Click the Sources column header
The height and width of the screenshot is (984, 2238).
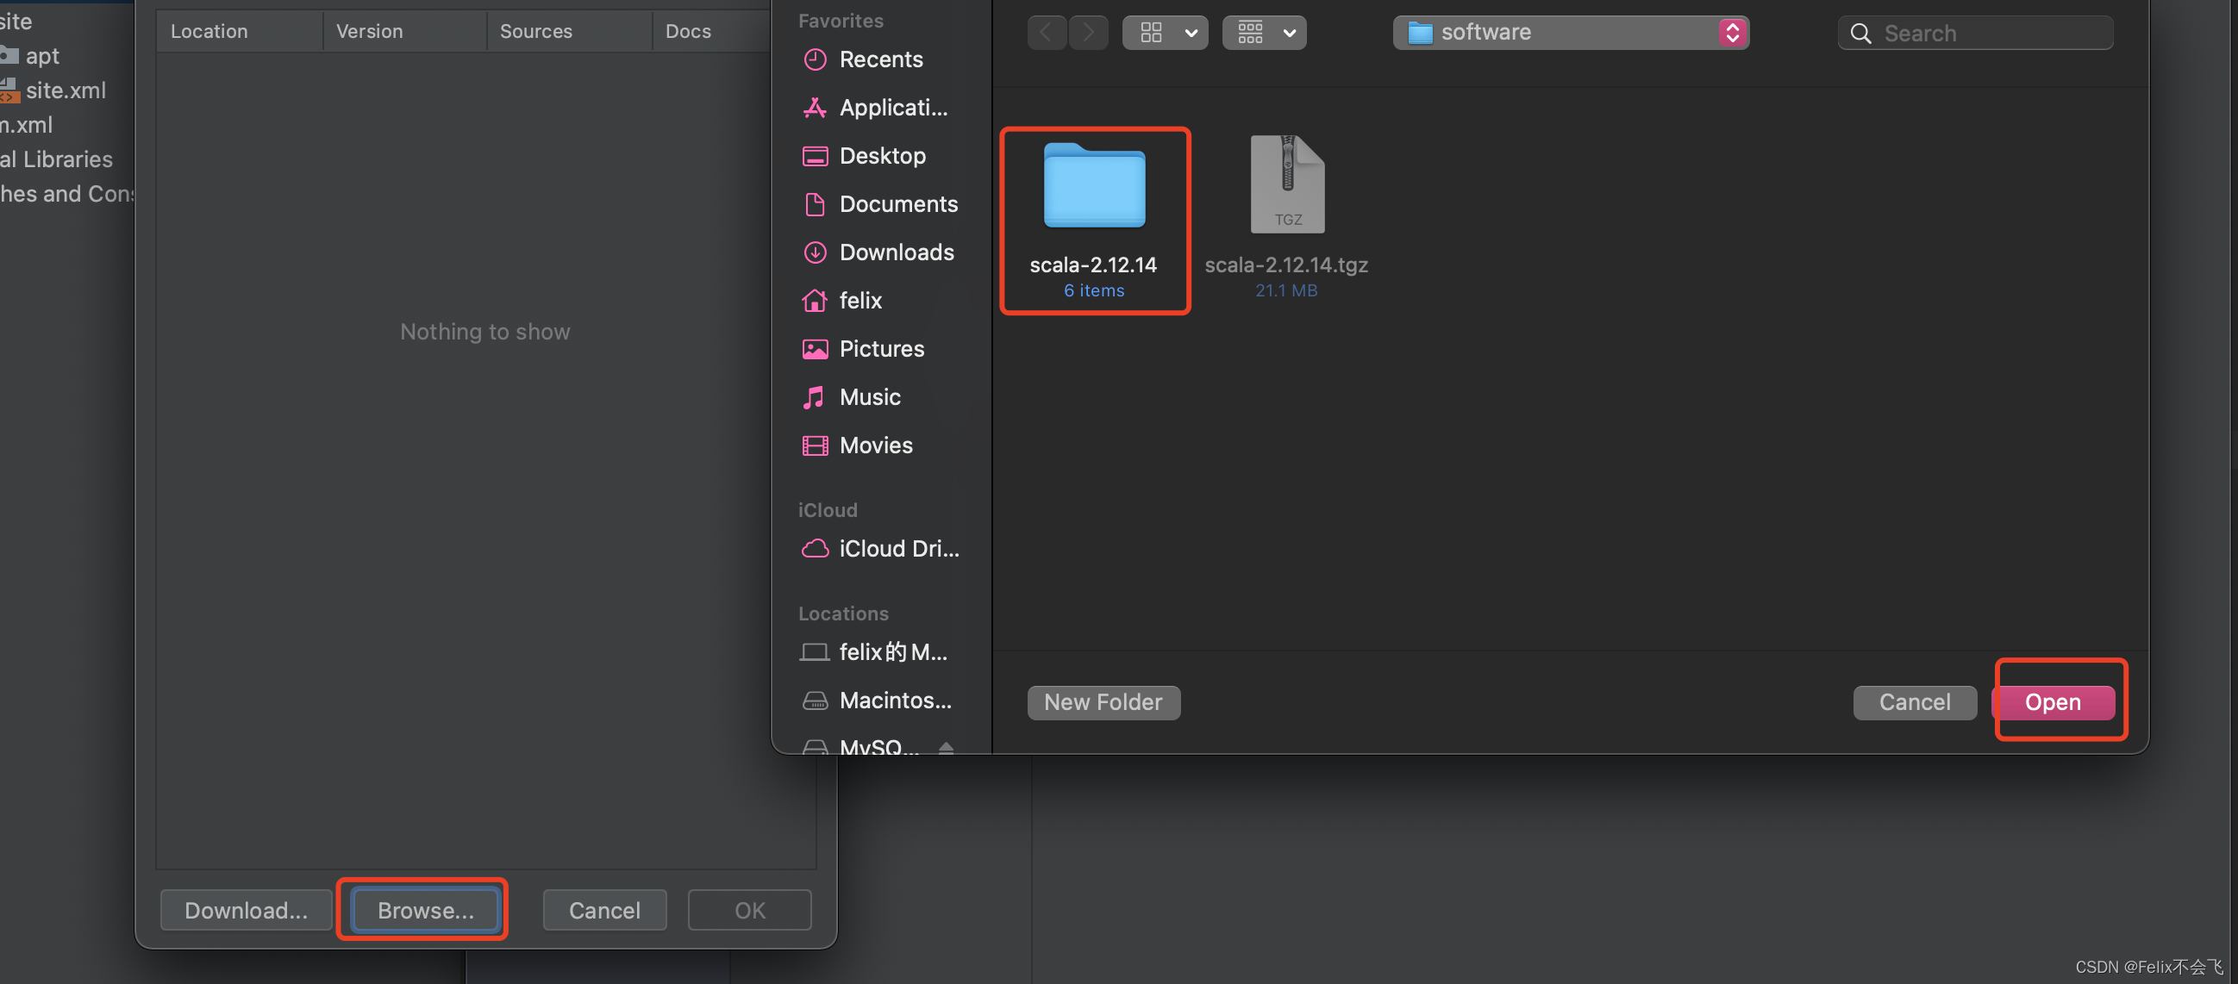click(x=535, y=31)
